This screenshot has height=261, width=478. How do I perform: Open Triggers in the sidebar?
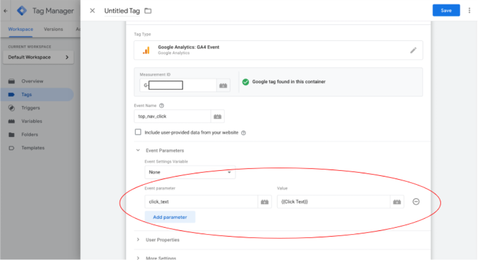(31, 108)
